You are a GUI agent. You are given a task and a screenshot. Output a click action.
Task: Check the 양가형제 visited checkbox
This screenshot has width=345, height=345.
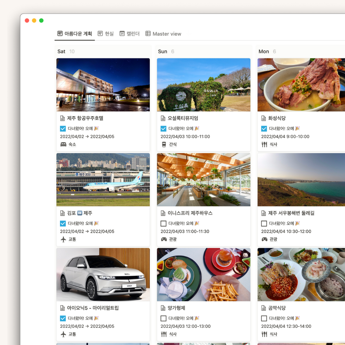[163, 318]
